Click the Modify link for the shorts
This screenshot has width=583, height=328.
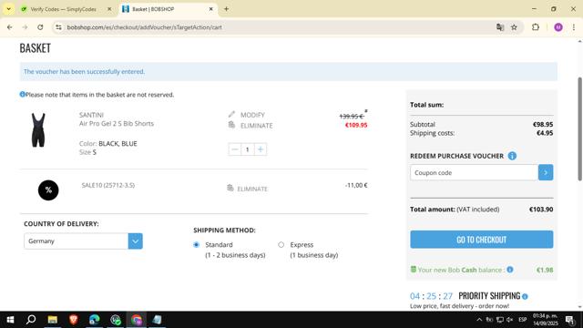(x=252, y=115)
